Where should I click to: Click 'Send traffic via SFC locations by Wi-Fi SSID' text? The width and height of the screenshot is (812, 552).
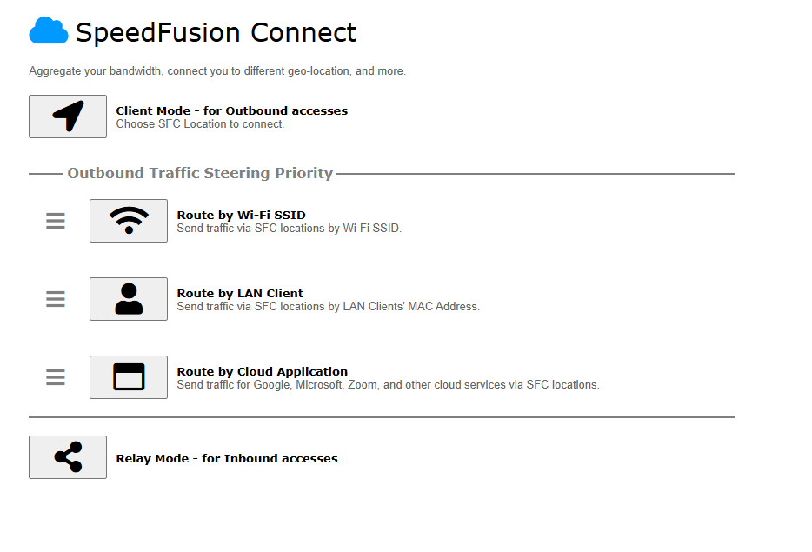click(x=290, y=229)
